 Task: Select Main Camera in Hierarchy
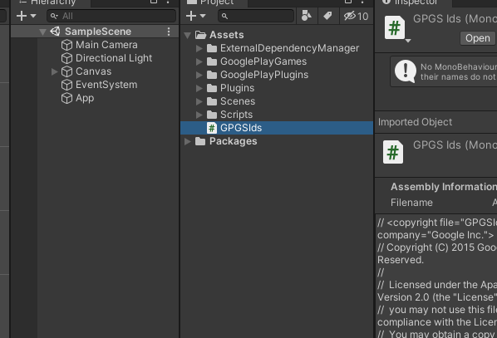106,45
